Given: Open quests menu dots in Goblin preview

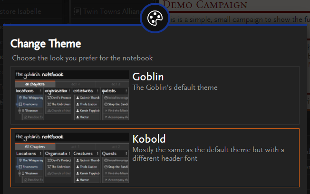Looking at the screenshot, I should [126, 91].
